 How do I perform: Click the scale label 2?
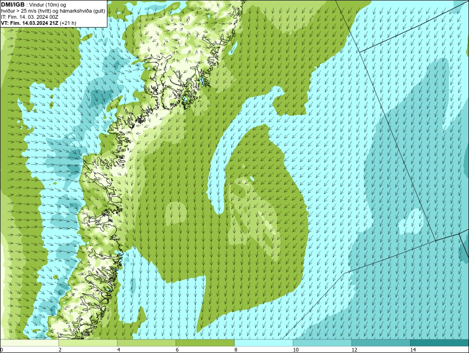pos(60,350)
